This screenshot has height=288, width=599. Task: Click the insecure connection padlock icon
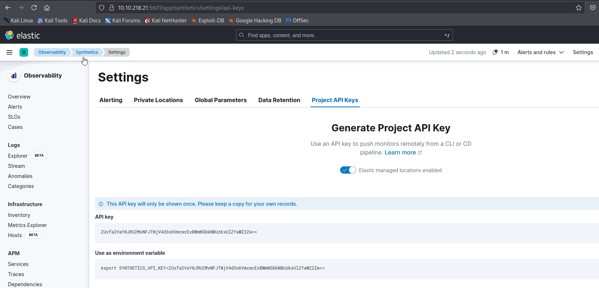coord(111,8)
